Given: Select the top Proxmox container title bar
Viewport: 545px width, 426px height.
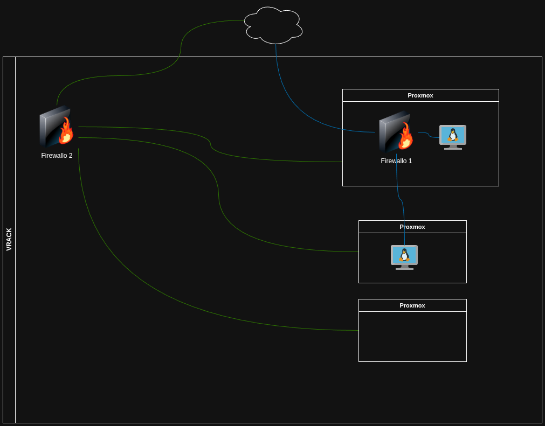Looking at the screenshot, I should (x=420, y=95).
